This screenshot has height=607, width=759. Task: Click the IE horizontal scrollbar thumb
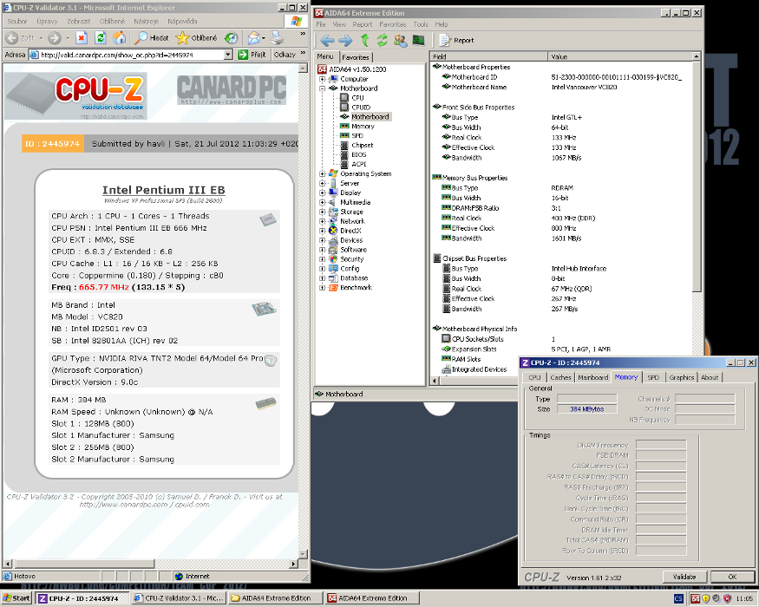pyautogui.click(x=83, y=564)
